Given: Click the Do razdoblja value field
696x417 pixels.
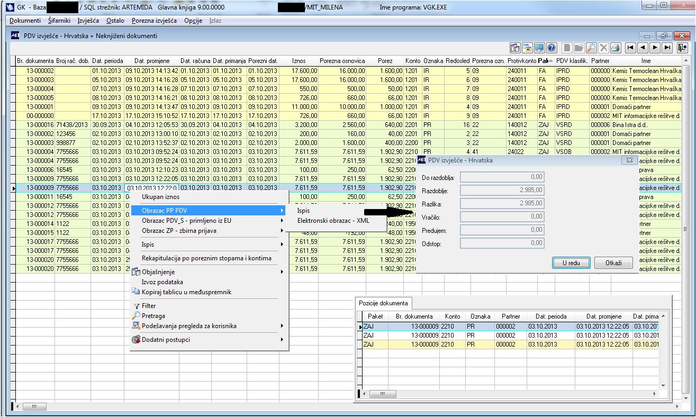Looking at the screenshot, I should click(502, 177).
